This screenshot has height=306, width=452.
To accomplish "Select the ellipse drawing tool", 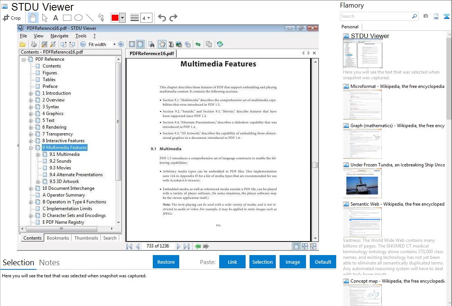I will coord(78,18).
